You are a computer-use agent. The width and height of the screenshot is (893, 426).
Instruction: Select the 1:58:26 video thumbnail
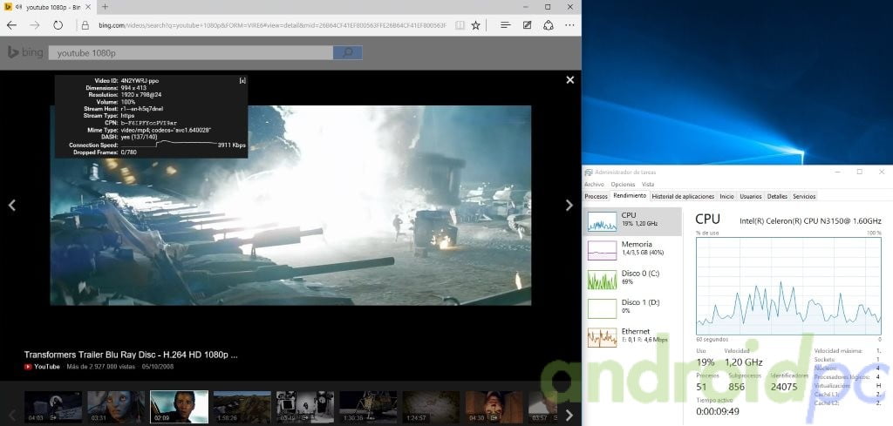point(242,407)
